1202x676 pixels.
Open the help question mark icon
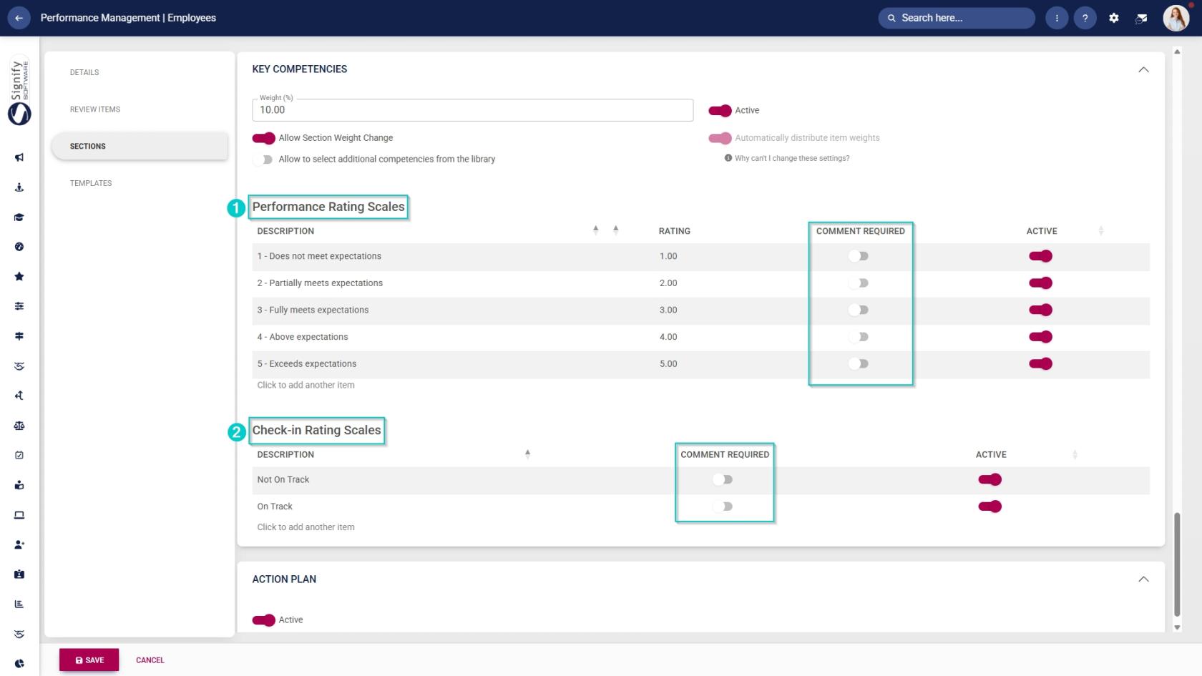pyautogui.click(x=1085, y=18)
